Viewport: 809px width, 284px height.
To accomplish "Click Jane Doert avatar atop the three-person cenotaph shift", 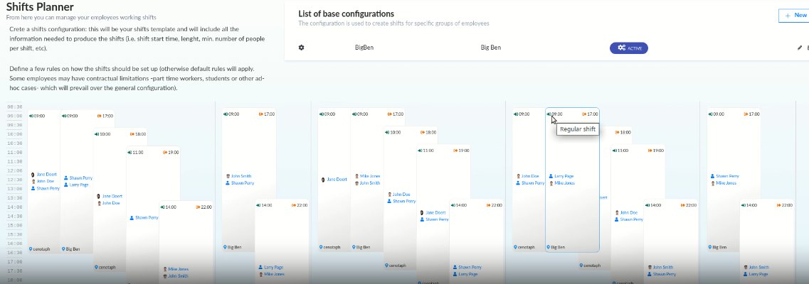I will [x=33, y=175].
